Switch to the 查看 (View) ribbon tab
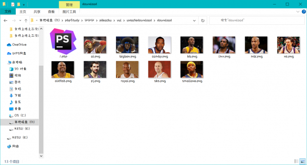The width and height of the screenshot is (307, 165). point(51,12)
